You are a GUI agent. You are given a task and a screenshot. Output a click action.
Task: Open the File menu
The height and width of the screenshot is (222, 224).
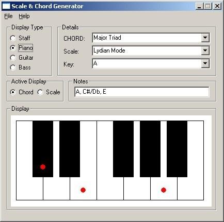tap(8, 16)
